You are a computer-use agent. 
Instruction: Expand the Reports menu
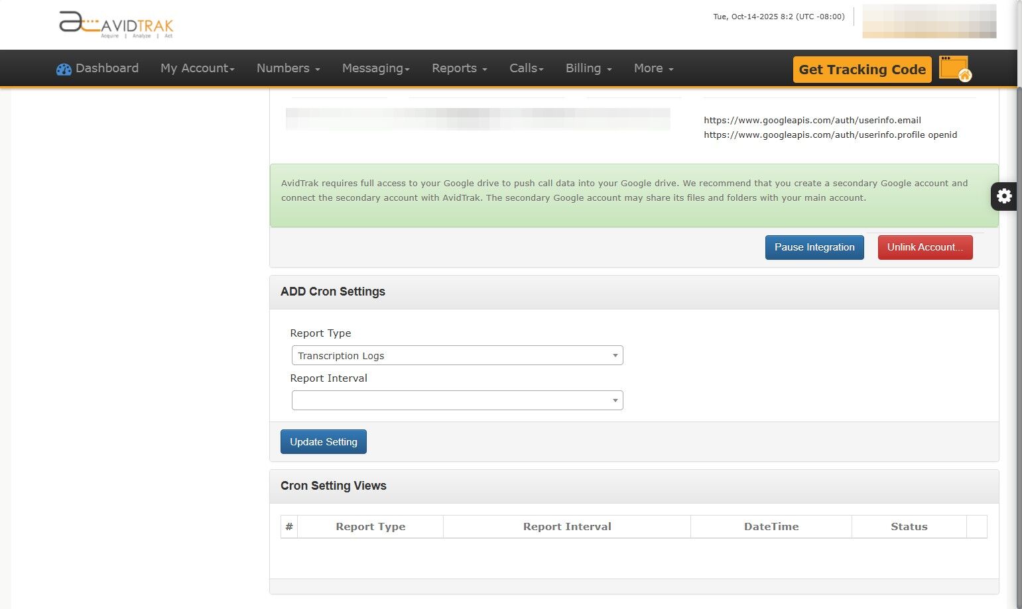(x=460, y=68)
